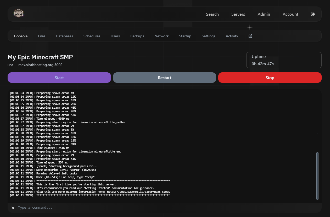The width and height of the screenshot is (330, 217).
Task: View the Activity tab
Action: pyautogui.click(x=232, y=36)
